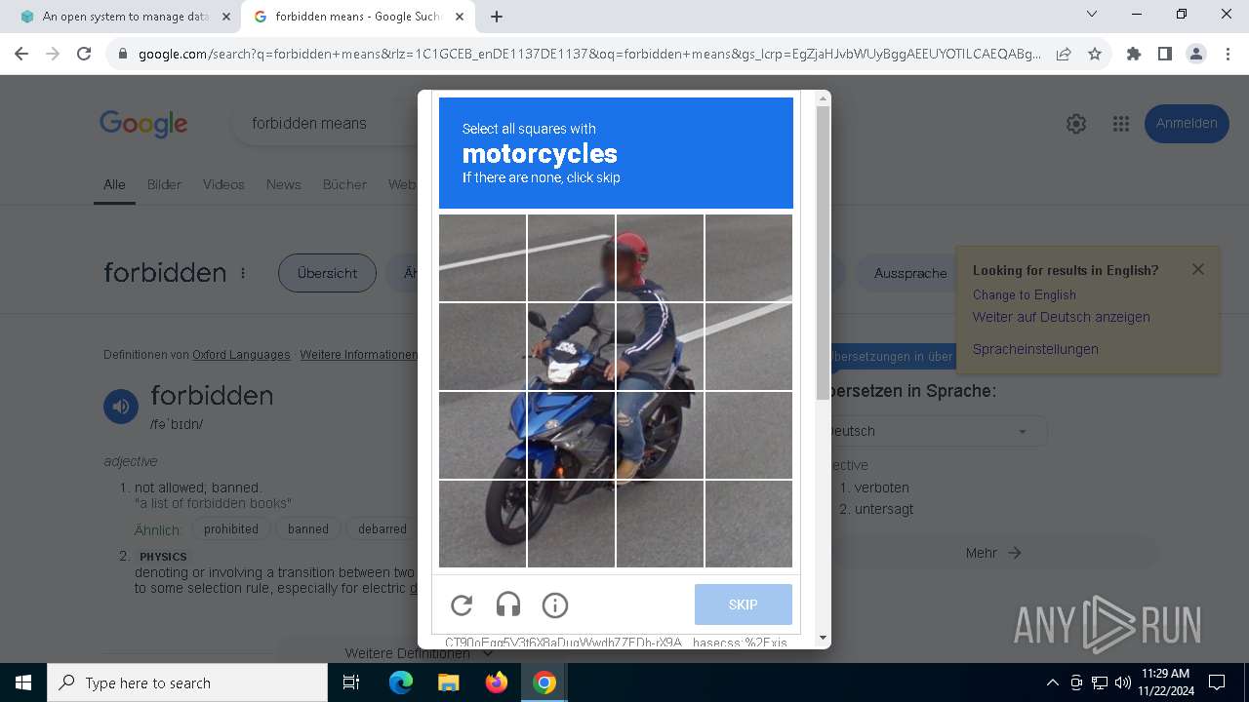Open File Explorer from taskbar
1249x702 pixels.
[x=448, y=682]
